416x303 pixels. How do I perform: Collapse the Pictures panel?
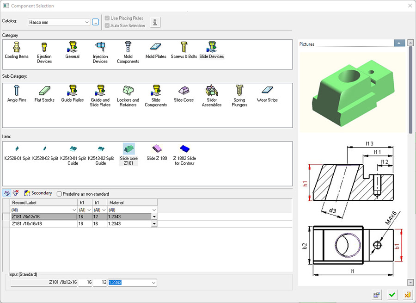(399, 43)
